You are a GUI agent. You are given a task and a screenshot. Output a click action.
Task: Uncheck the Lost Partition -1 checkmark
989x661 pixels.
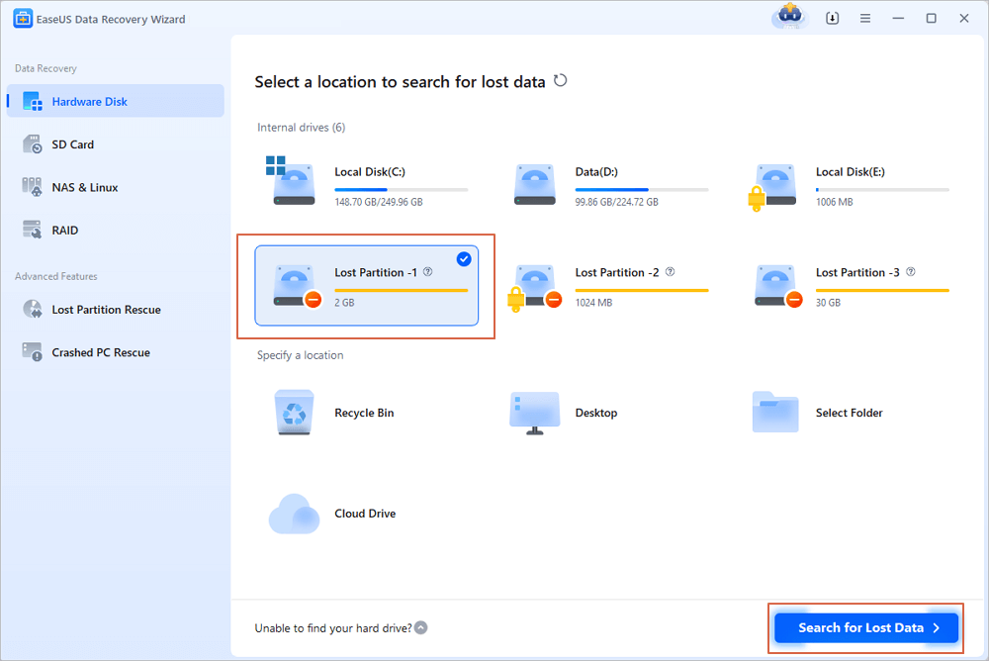[464, 259]
